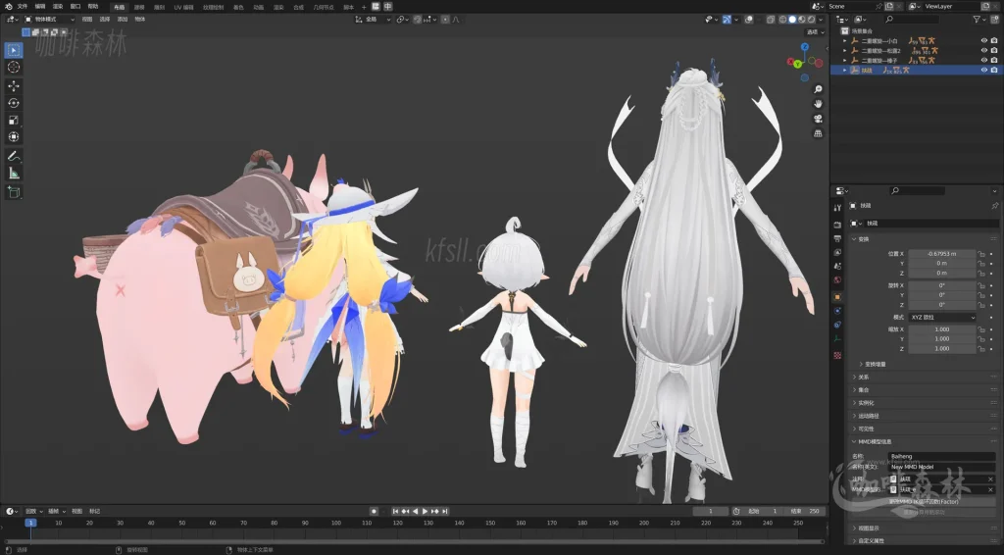Toggle viewport gizmos button
Screen dimensions: 1004x555
[727, 20]
